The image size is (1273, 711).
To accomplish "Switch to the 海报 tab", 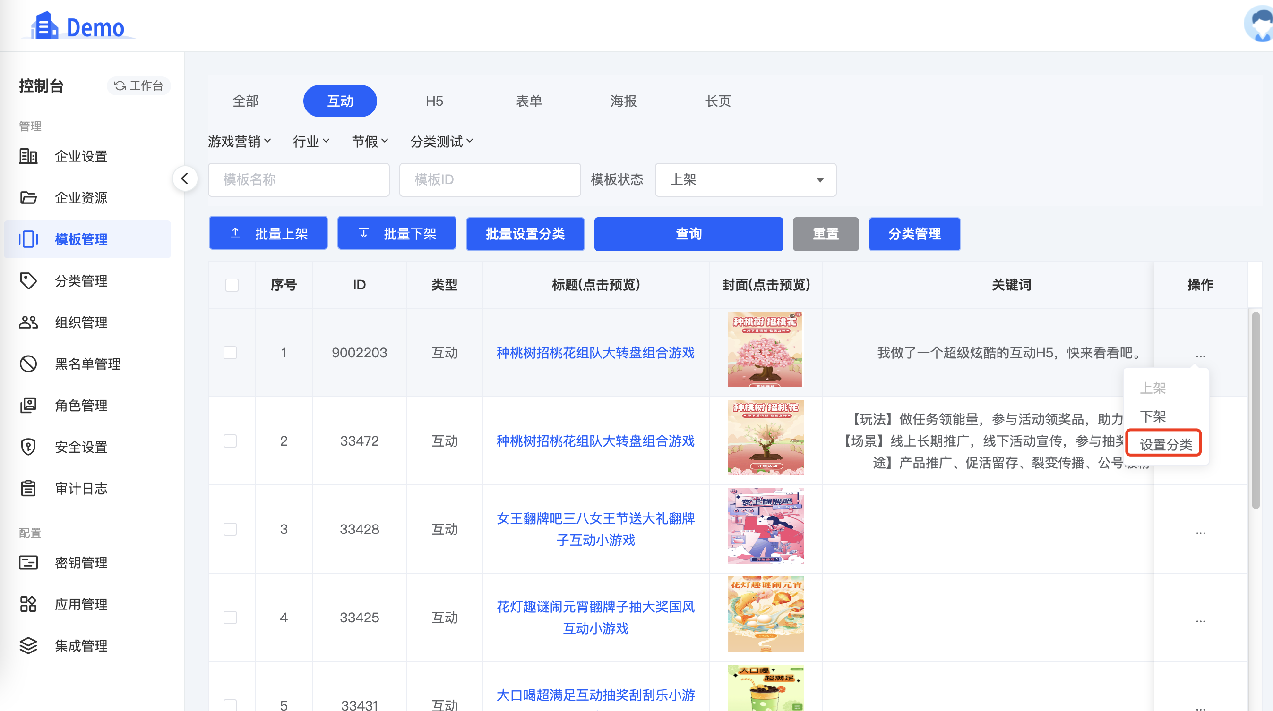I will pos(623,101).
